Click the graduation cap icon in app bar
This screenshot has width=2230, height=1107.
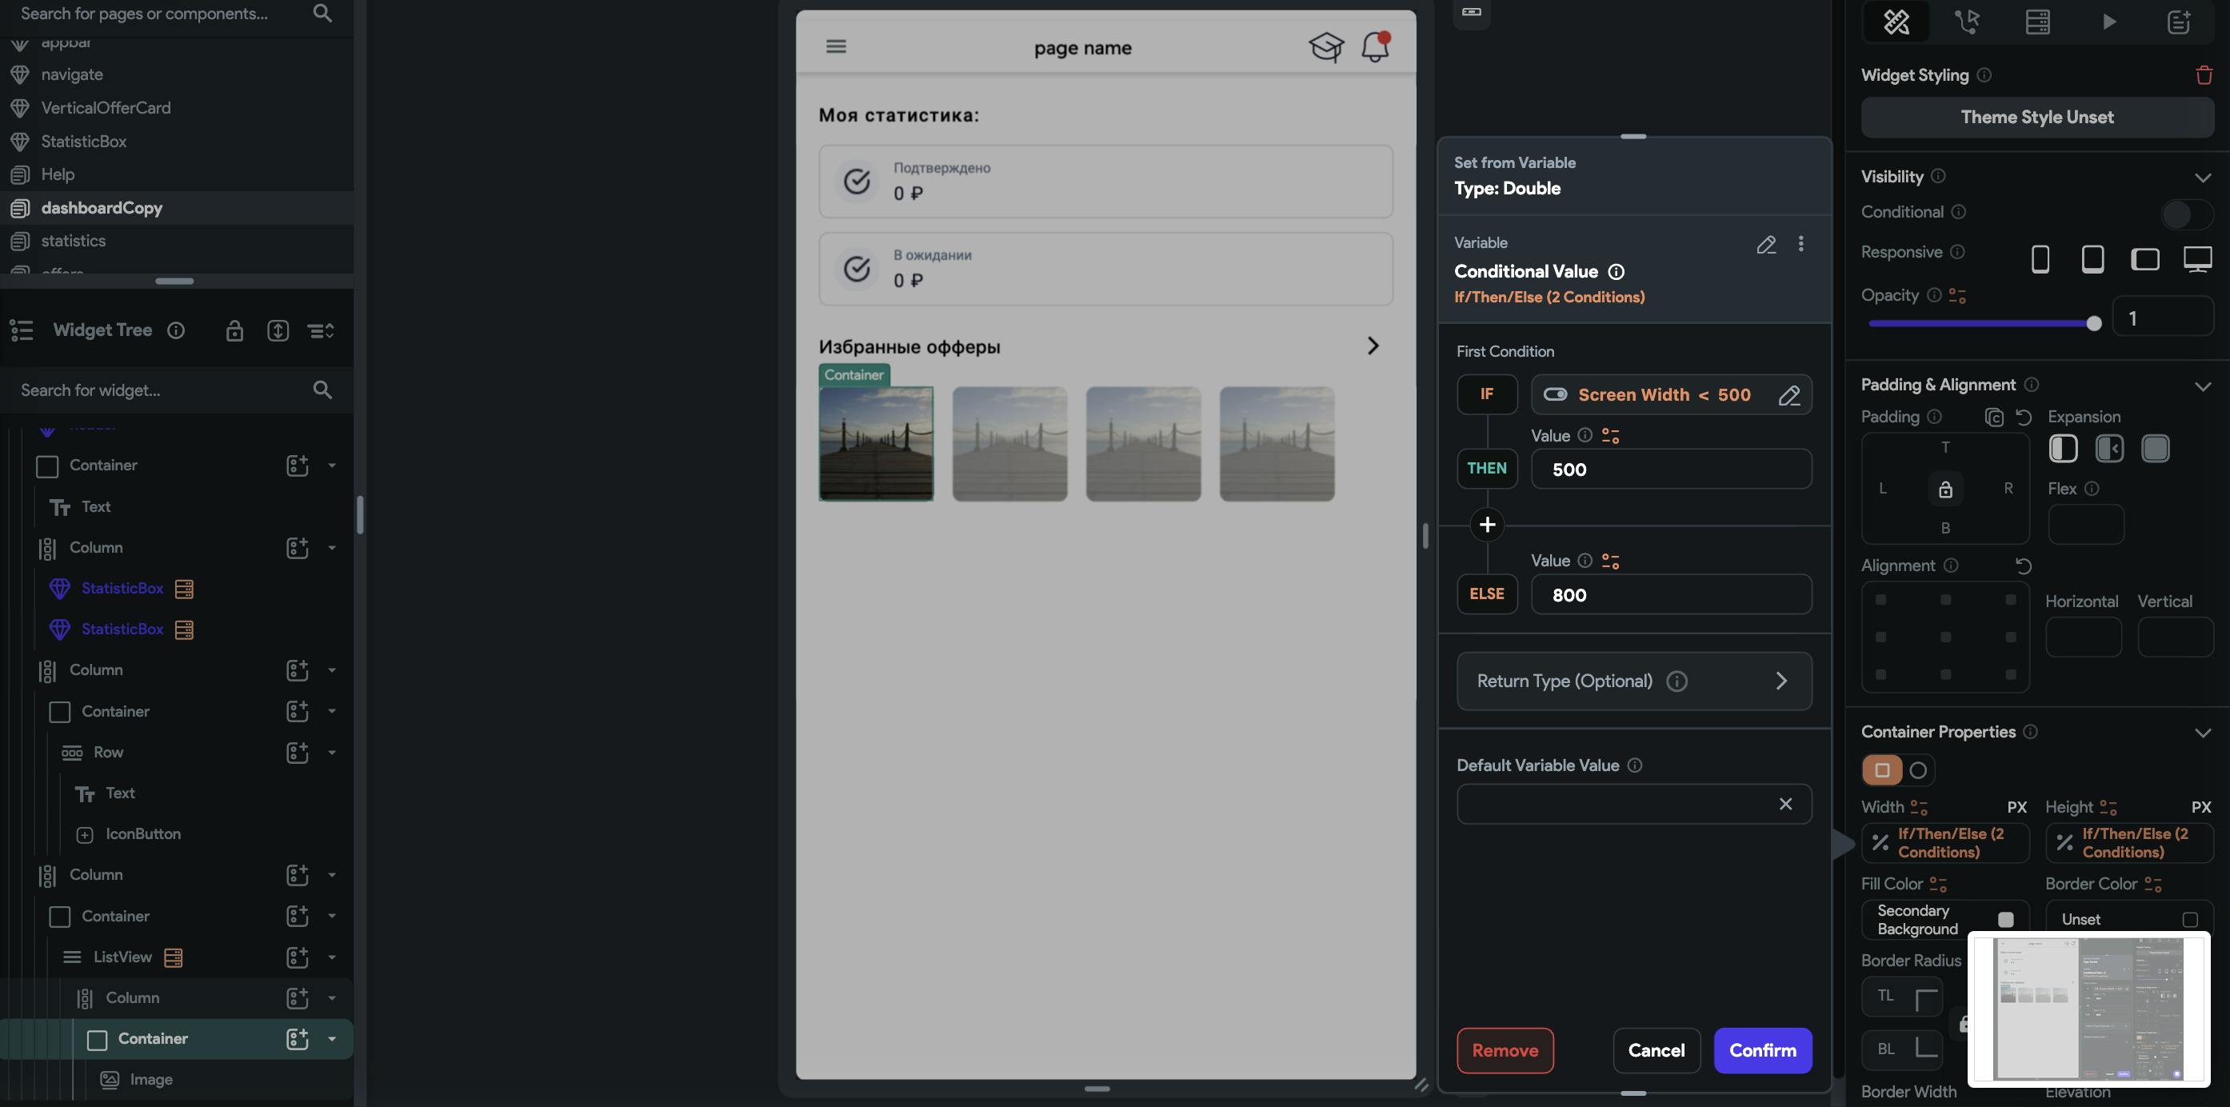tap(1325, 46)
